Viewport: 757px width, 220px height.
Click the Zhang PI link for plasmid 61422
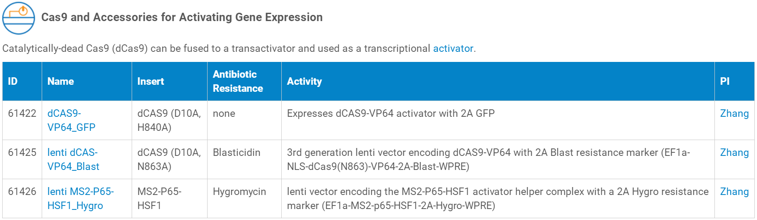[x=734, y=113]
